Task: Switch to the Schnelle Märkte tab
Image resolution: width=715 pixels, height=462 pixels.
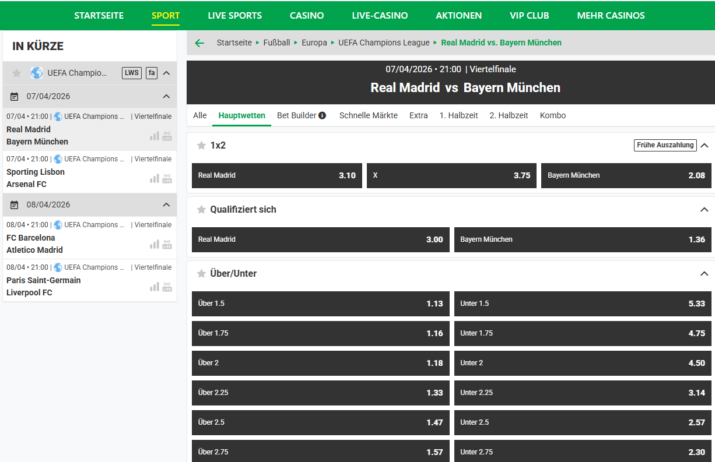Action: coord(369,115)
